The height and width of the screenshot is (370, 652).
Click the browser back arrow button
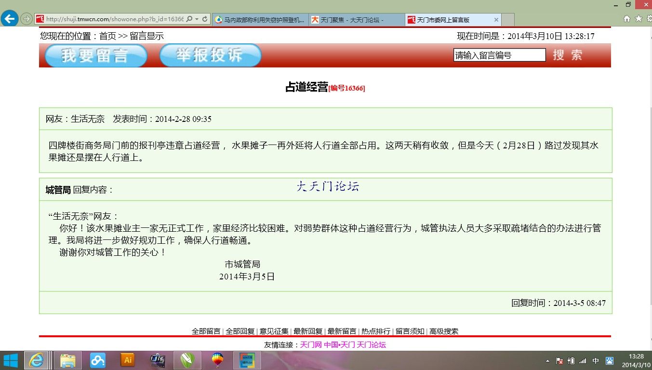point(10,19)
